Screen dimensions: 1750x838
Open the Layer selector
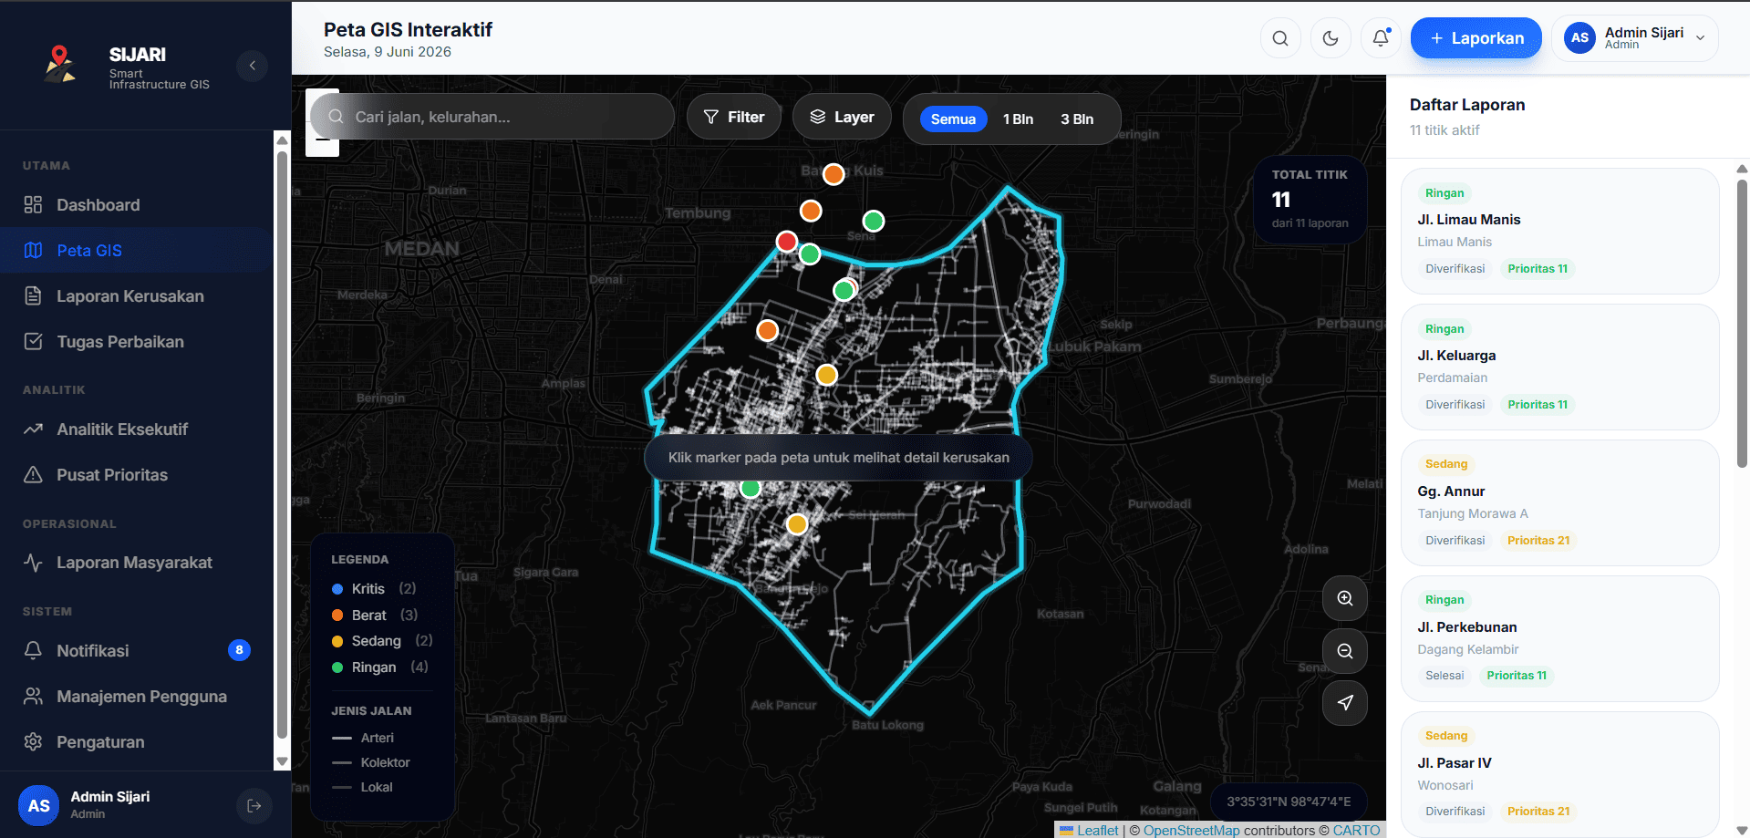click(x=842, y=117)
